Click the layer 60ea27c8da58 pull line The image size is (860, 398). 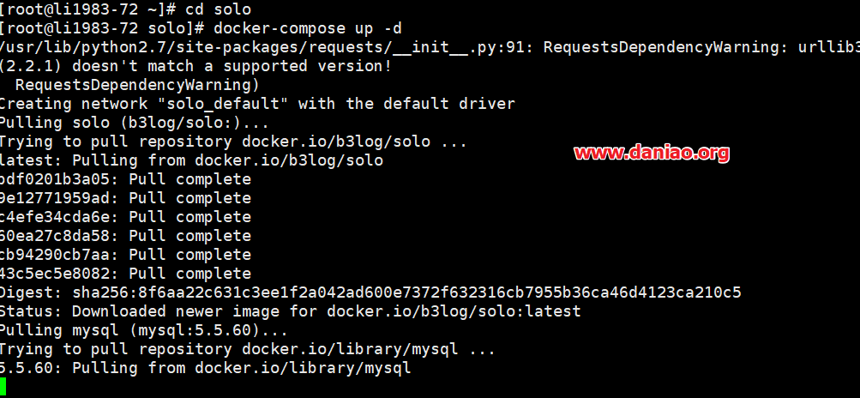pyautogui.click(x=125, y=236)
